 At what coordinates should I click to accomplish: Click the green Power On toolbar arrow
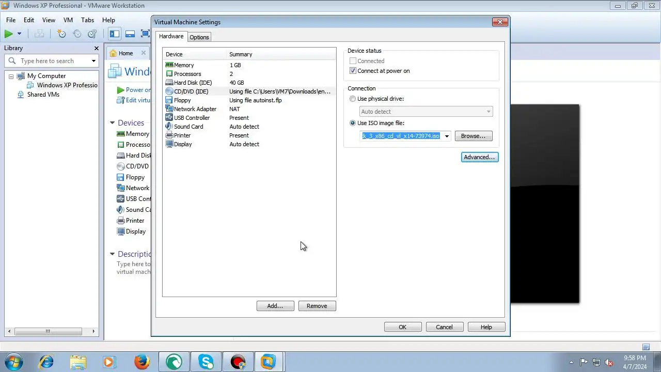(8, 34)
